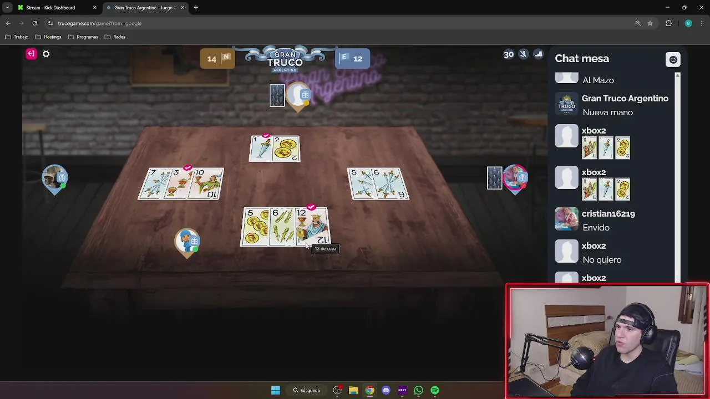The image size is (710, 399).
Task: Click the right player's avatar
Action: (x=515, y=178)
